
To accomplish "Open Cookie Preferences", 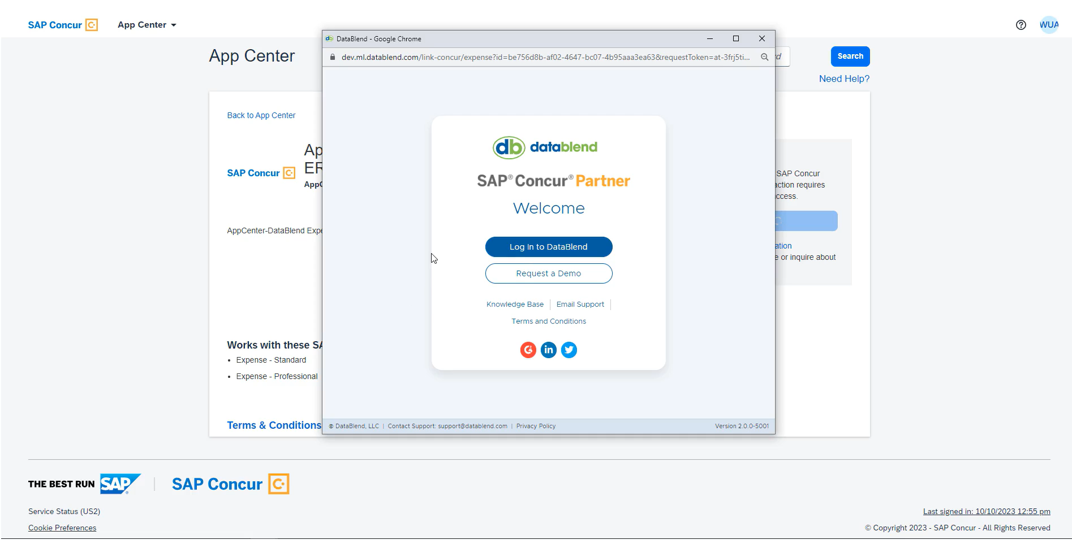I will point(62,528).
